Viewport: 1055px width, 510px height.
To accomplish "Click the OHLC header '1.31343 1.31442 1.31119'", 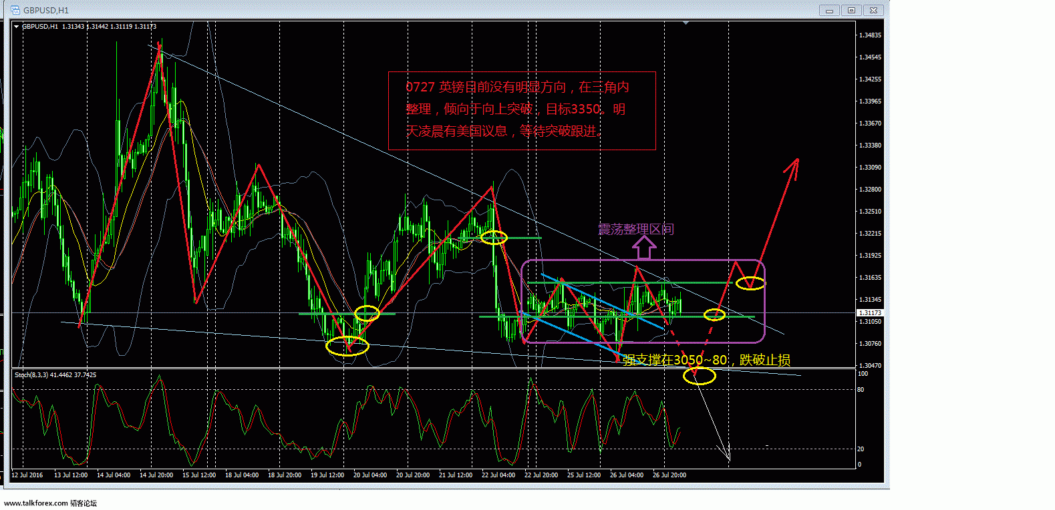I will click(98, 27).
